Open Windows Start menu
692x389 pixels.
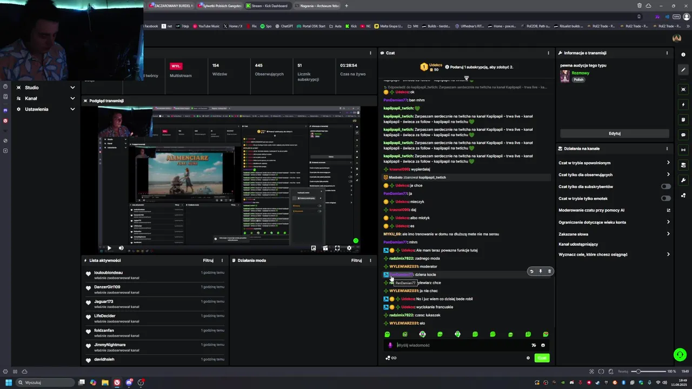(x=8, y=383)
